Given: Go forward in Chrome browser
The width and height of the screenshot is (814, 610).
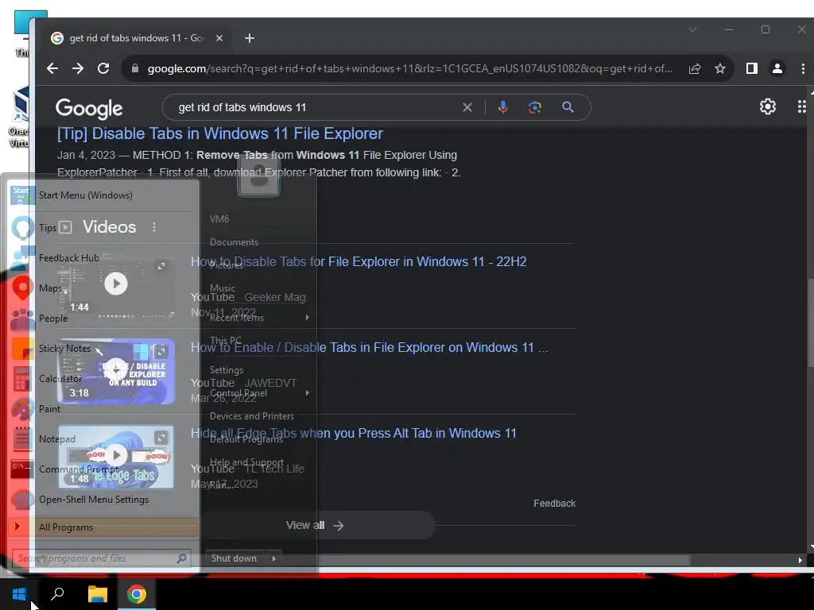Looking at the screenshot, I should (78, 68).
